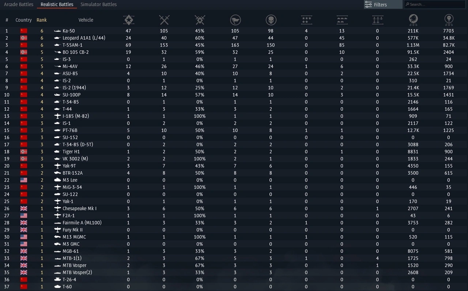Sort by the Silver Lions lion-head icon
Screen dimensions: 468x291
[x=413, y=20]
